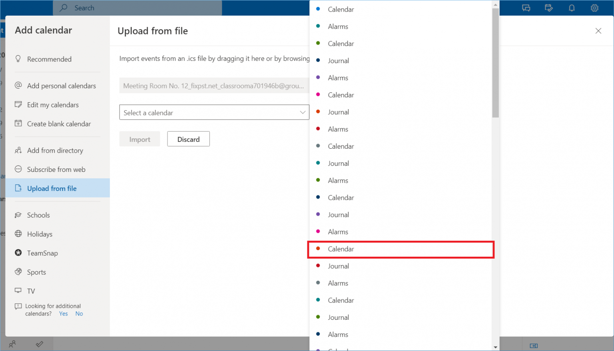614x351 pixels.
Task: Select the dark blue Journal entry
Action: click(x=338, y=60)
